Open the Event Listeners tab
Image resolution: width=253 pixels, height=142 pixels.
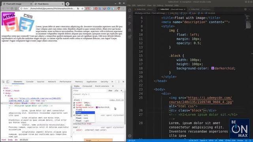[x=102, y=86]
